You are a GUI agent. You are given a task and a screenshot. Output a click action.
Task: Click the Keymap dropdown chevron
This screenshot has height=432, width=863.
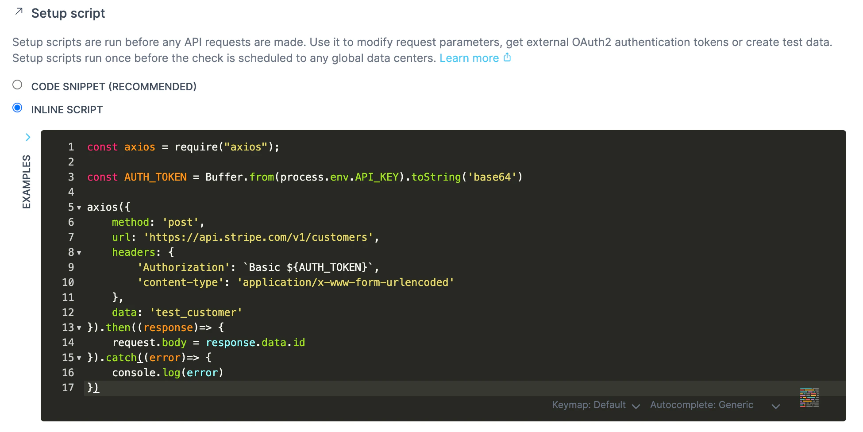(x=636, y=406)
